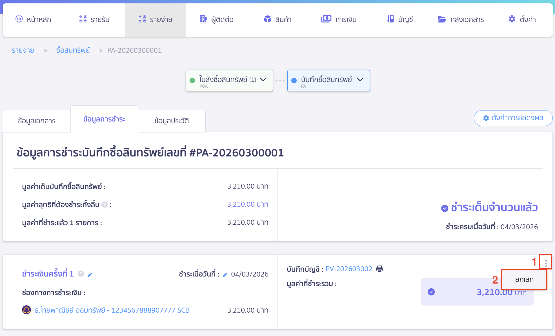
Task: Edit payment date with pencil dropdown
Action: pos(225,274)
